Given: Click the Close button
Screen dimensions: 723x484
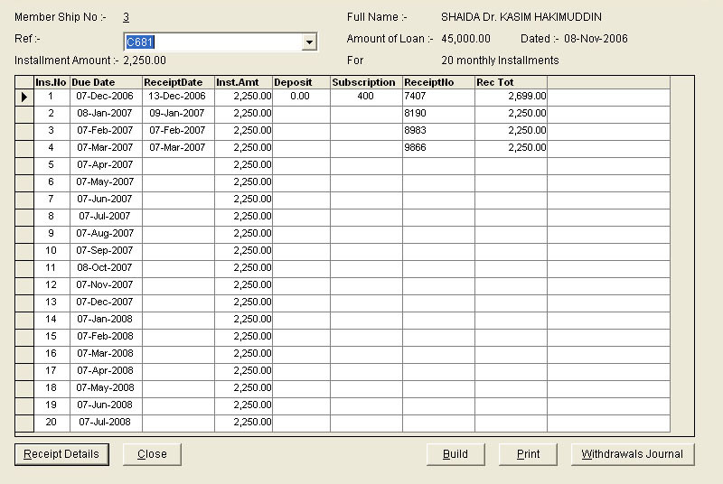Looking at the screenshot, I should [x=152, y=454].
